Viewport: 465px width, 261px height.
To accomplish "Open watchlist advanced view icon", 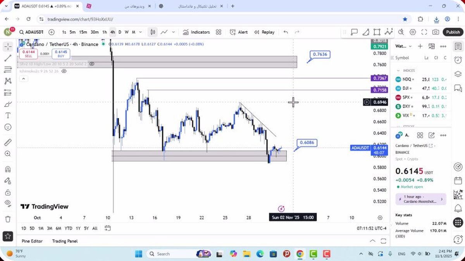I will click(432, 46).
